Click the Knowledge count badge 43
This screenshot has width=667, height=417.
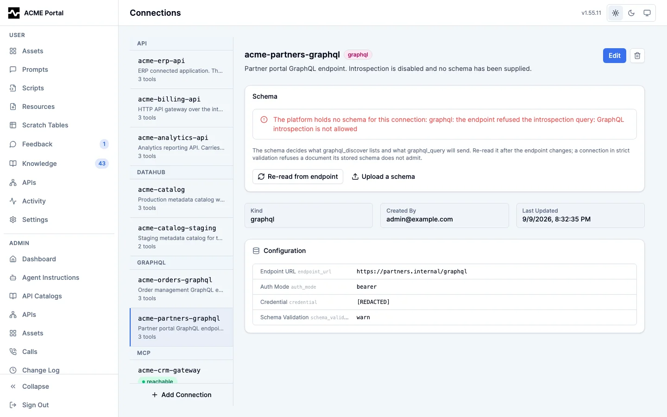(102, 164)
